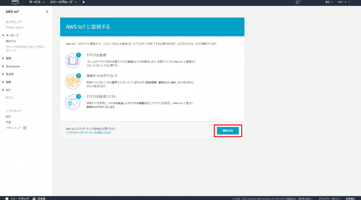The image size is (361, 200).
Task: Open フィードバック in the footer
Action: (19, 198)
